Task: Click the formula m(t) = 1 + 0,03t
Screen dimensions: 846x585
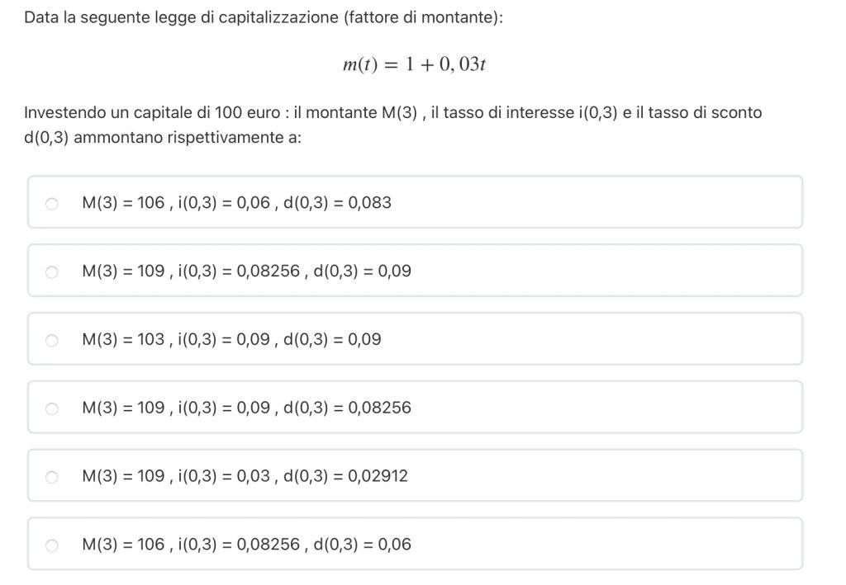Action: [x=414, y=65]
